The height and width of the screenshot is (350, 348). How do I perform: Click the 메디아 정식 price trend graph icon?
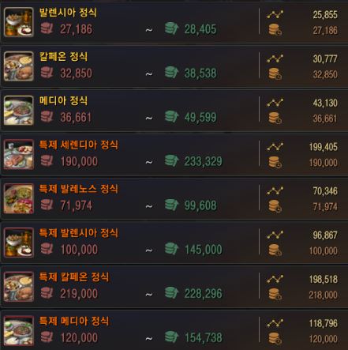pyautogui.click(x=275, y=103)
